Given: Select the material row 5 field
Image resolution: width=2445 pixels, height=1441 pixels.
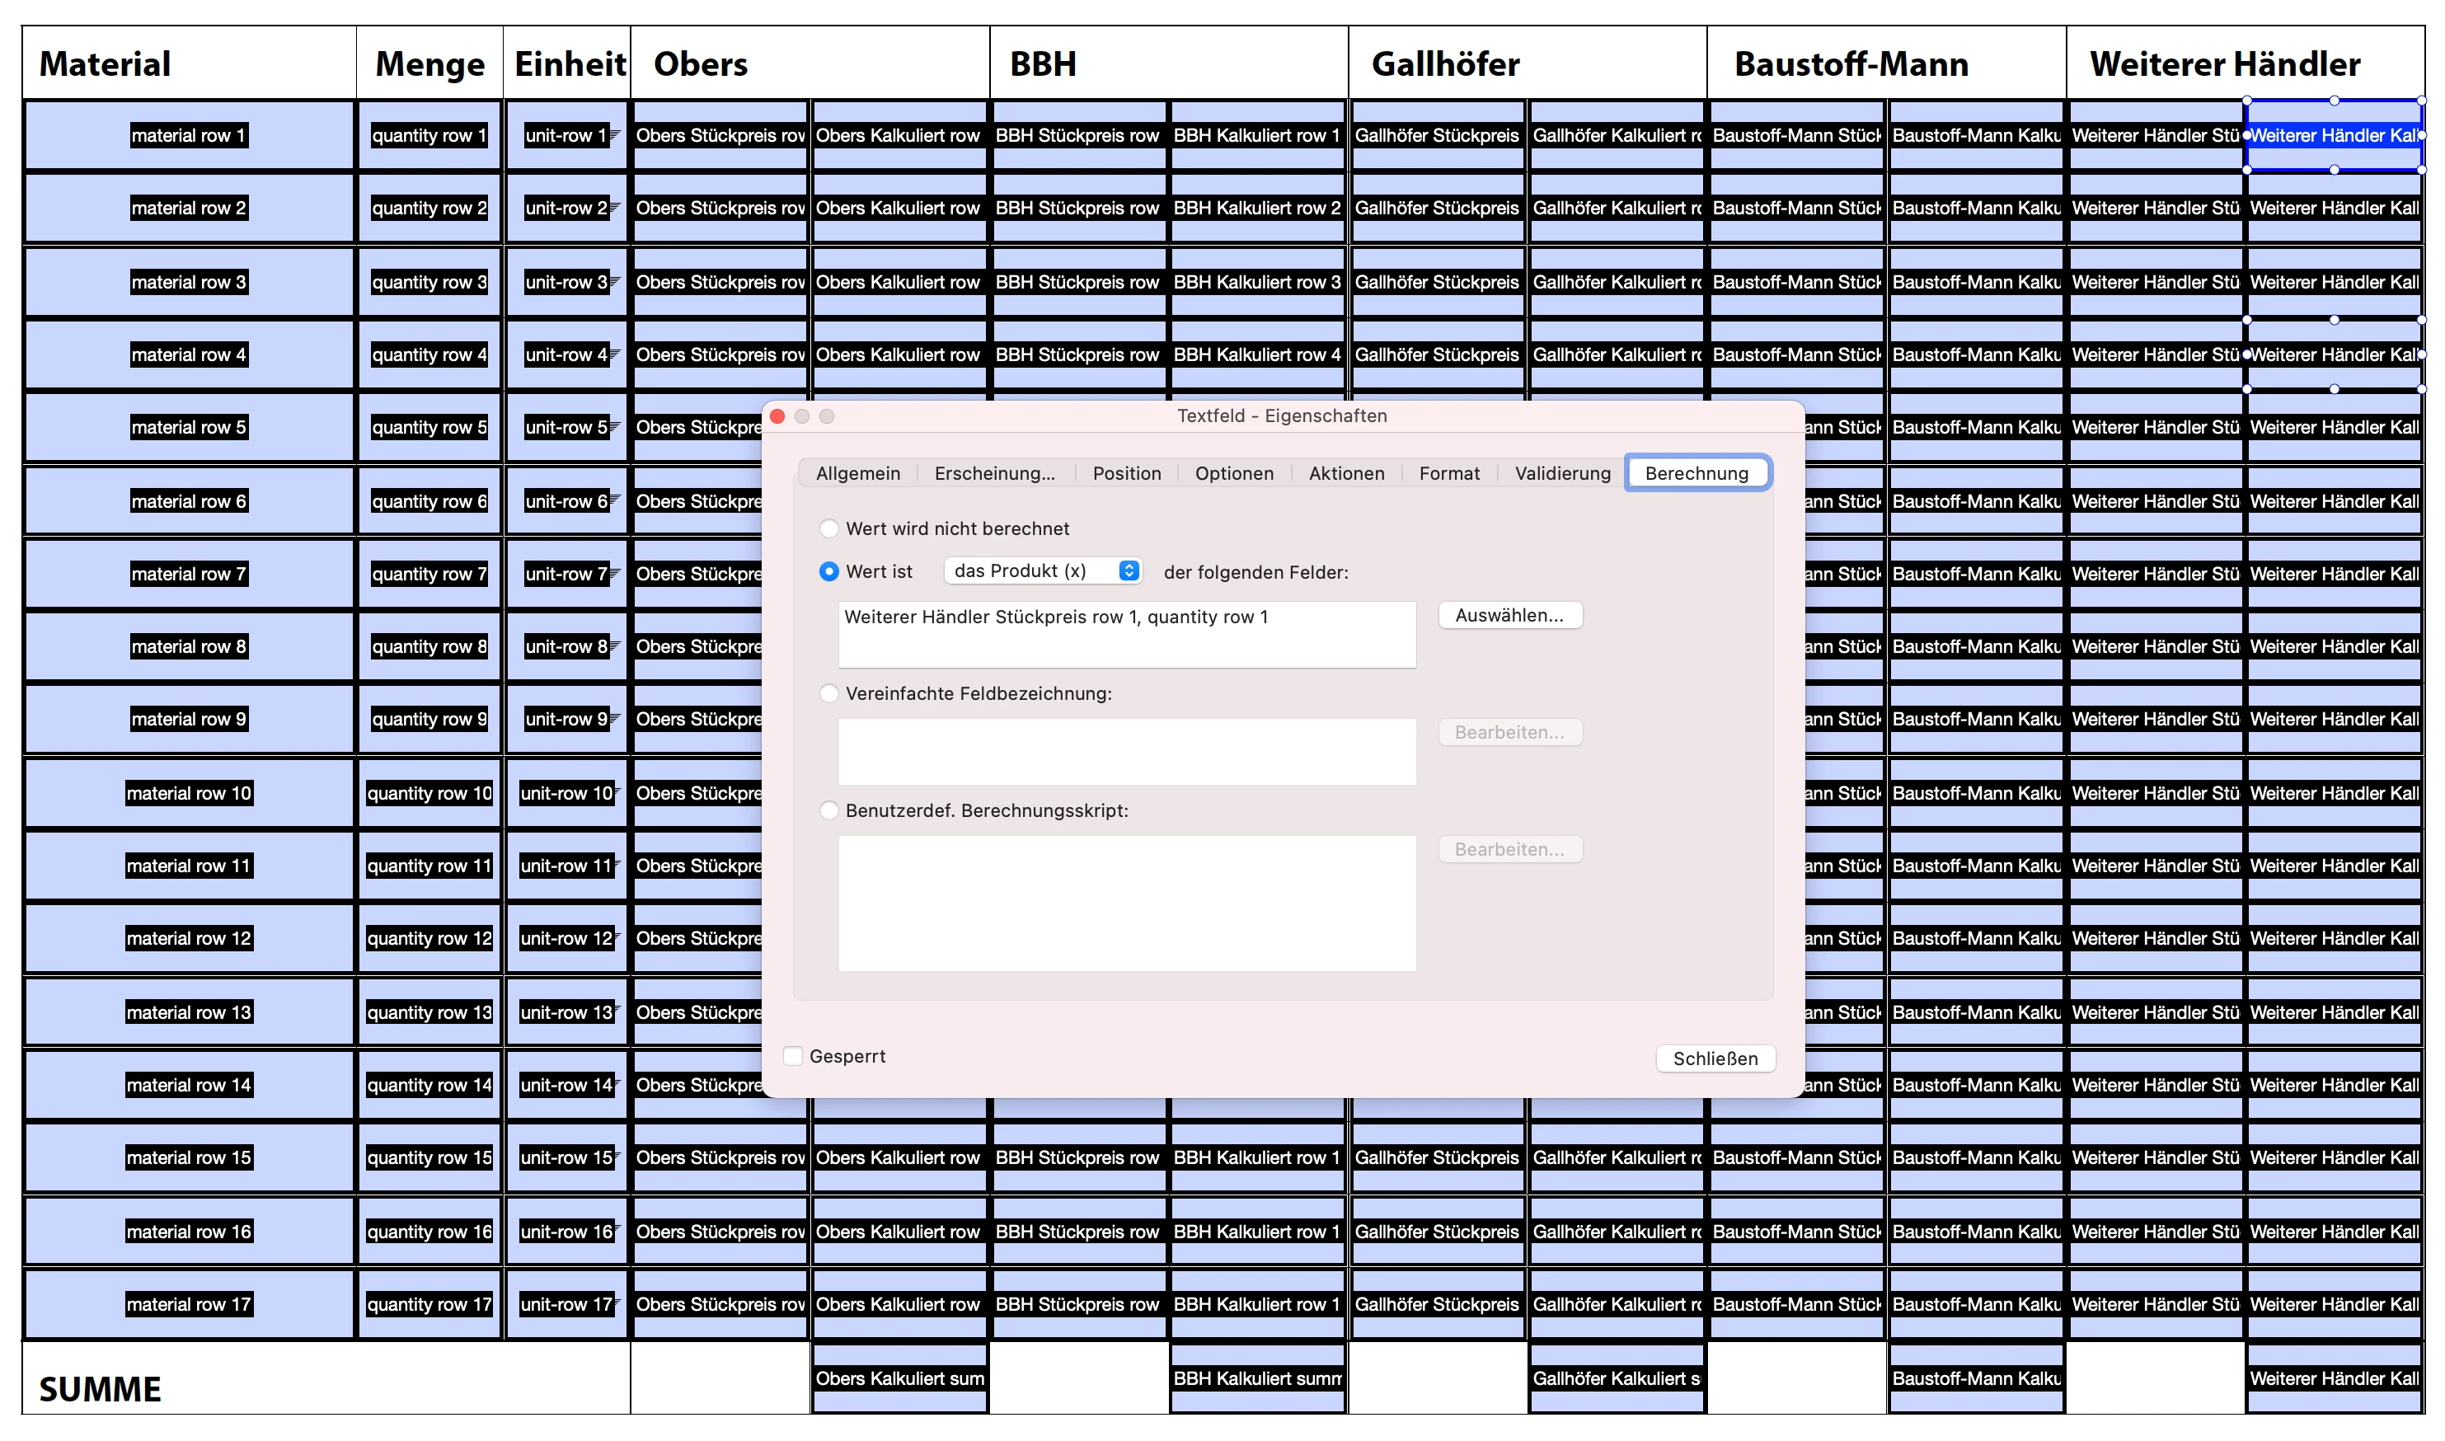Looking at the screenshot, I should (189, 428).
